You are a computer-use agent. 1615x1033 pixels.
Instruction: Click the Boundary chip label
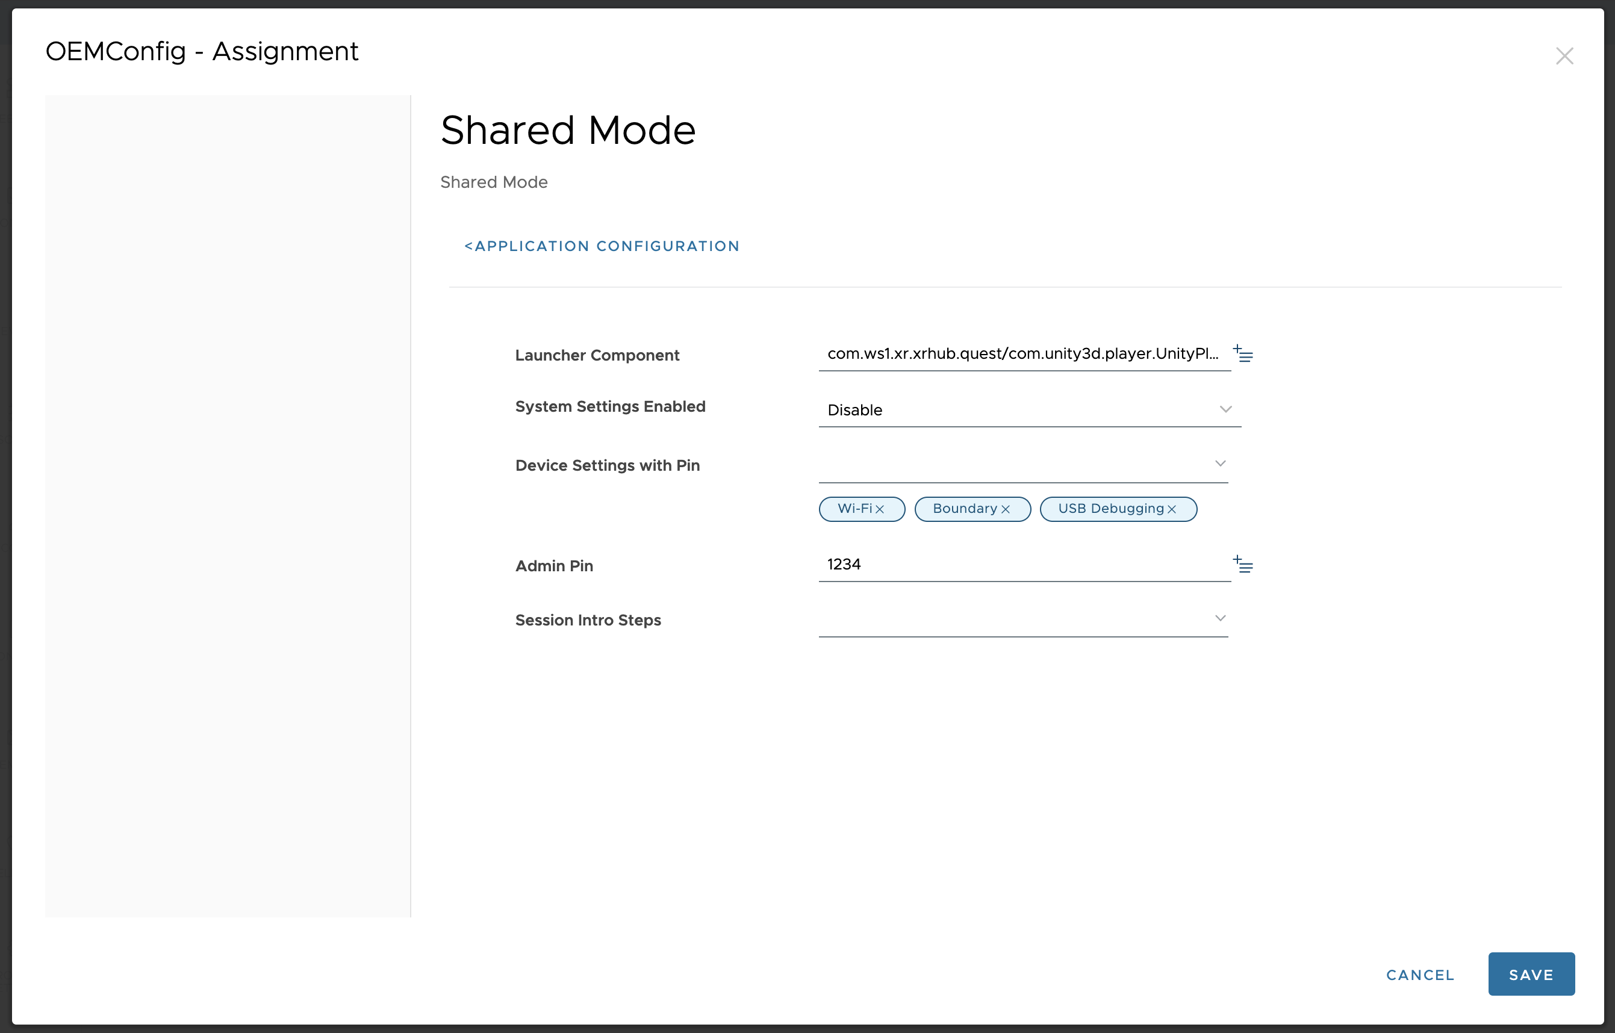[964, 509]
